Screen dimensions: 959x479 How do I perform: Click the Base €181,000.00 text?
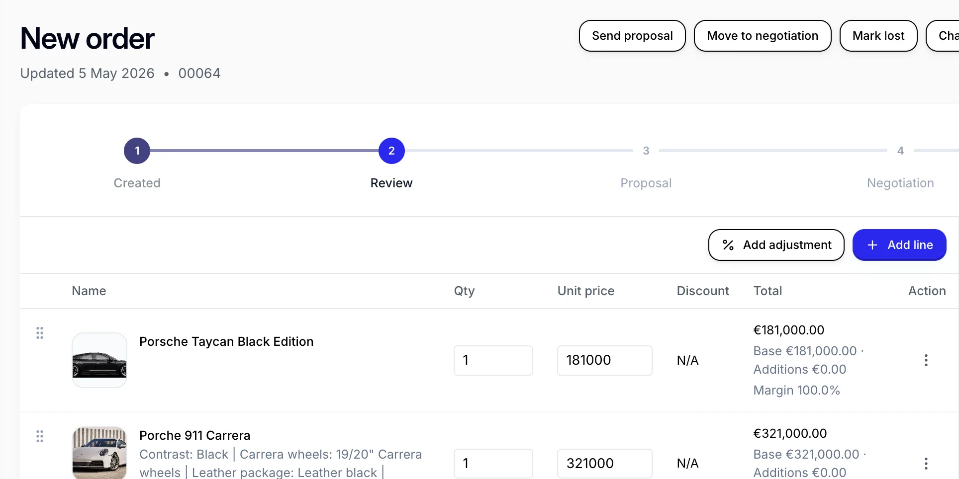(805, 351)
